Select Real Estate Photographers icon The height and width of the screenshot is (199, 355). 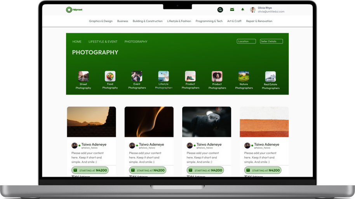tap(270, 77)
